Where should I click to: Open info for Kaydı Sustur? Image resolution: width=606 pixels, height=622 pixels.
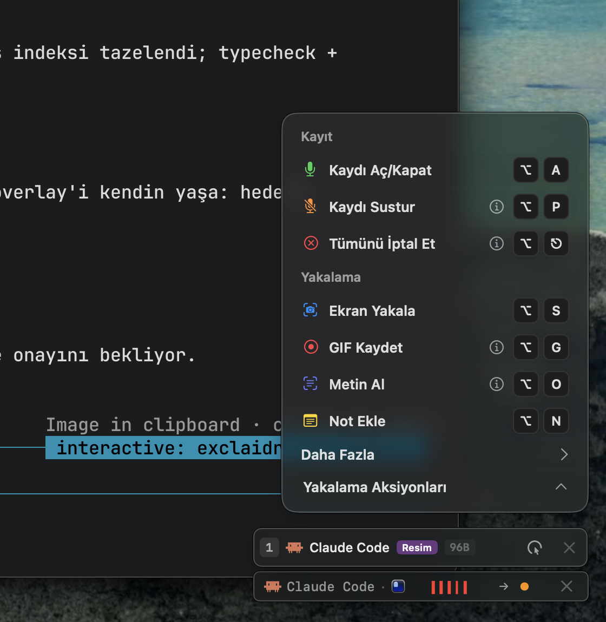[x=497, y=207]
